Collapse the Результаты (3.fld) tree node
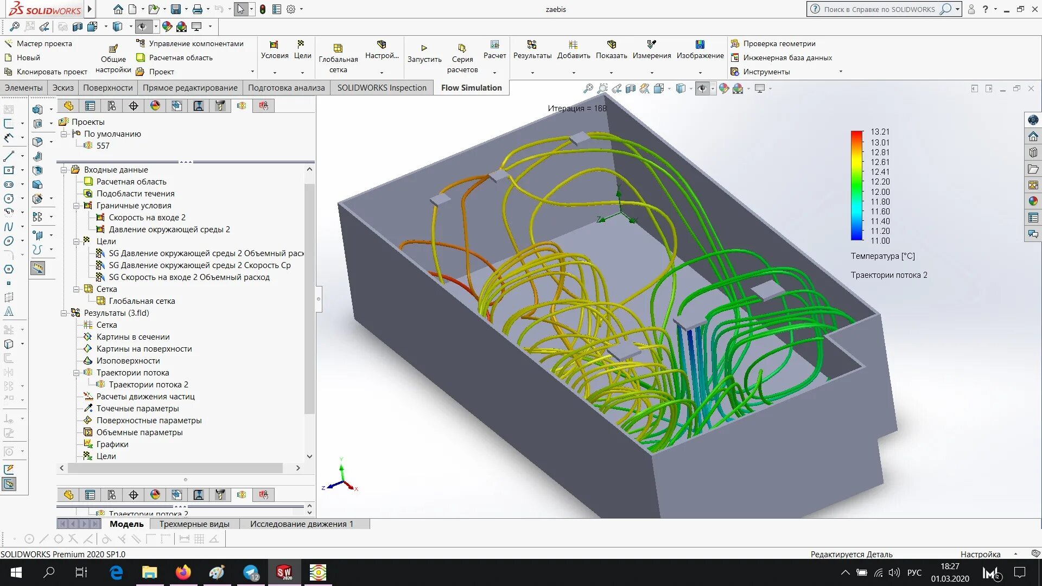The width and height of the screenshot is (1042, 586). click(64, 313)
